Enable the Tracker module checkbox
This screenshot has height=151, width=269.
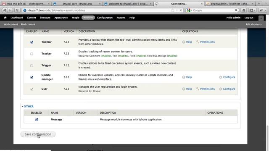click(x=32, y=54)
